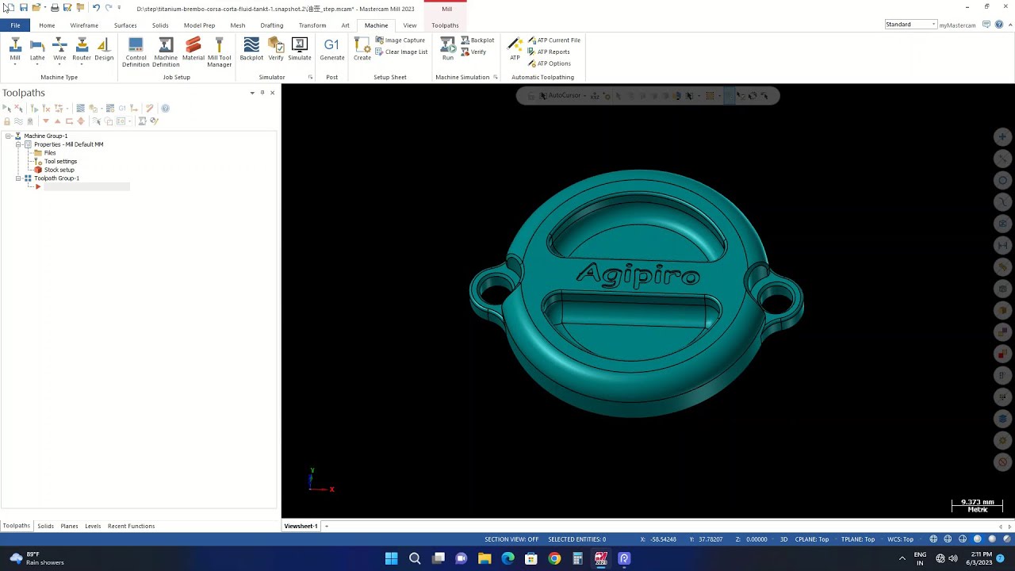This screenshot has height=571, width=1015.
Task: Pin the Toolpaths panel with auto-hide
Action: [x=262, y=93]
